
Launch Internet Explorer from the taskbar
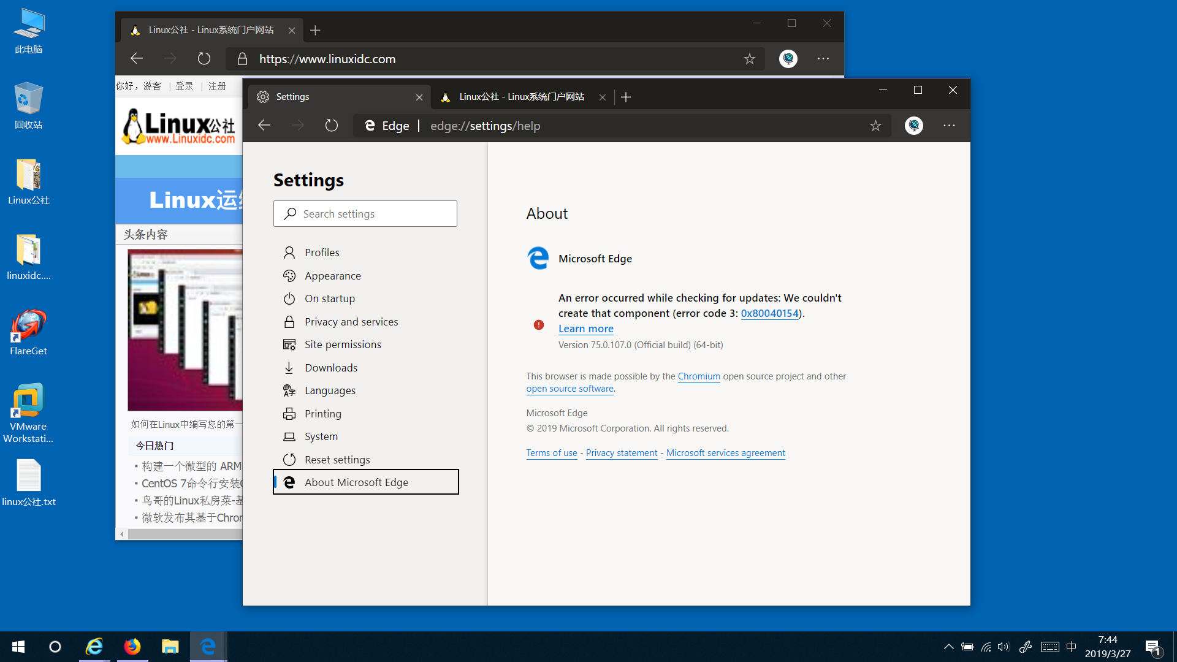click(94, 647)
